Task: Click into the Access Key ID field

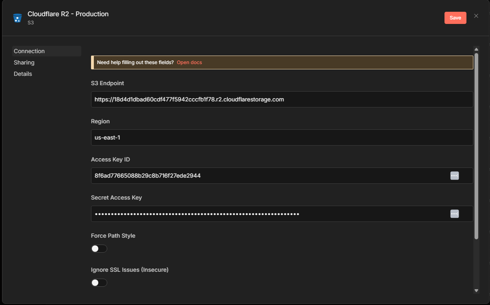Action: click(268, 176)
